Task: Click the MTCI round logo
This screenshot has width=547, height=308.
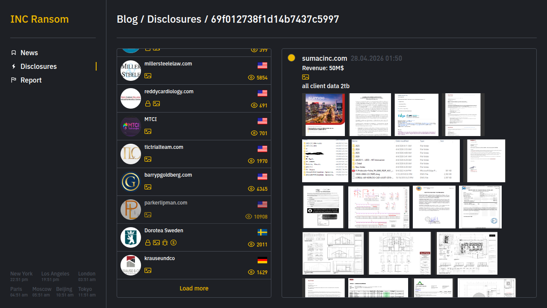Action: click(x=131, y=126)
